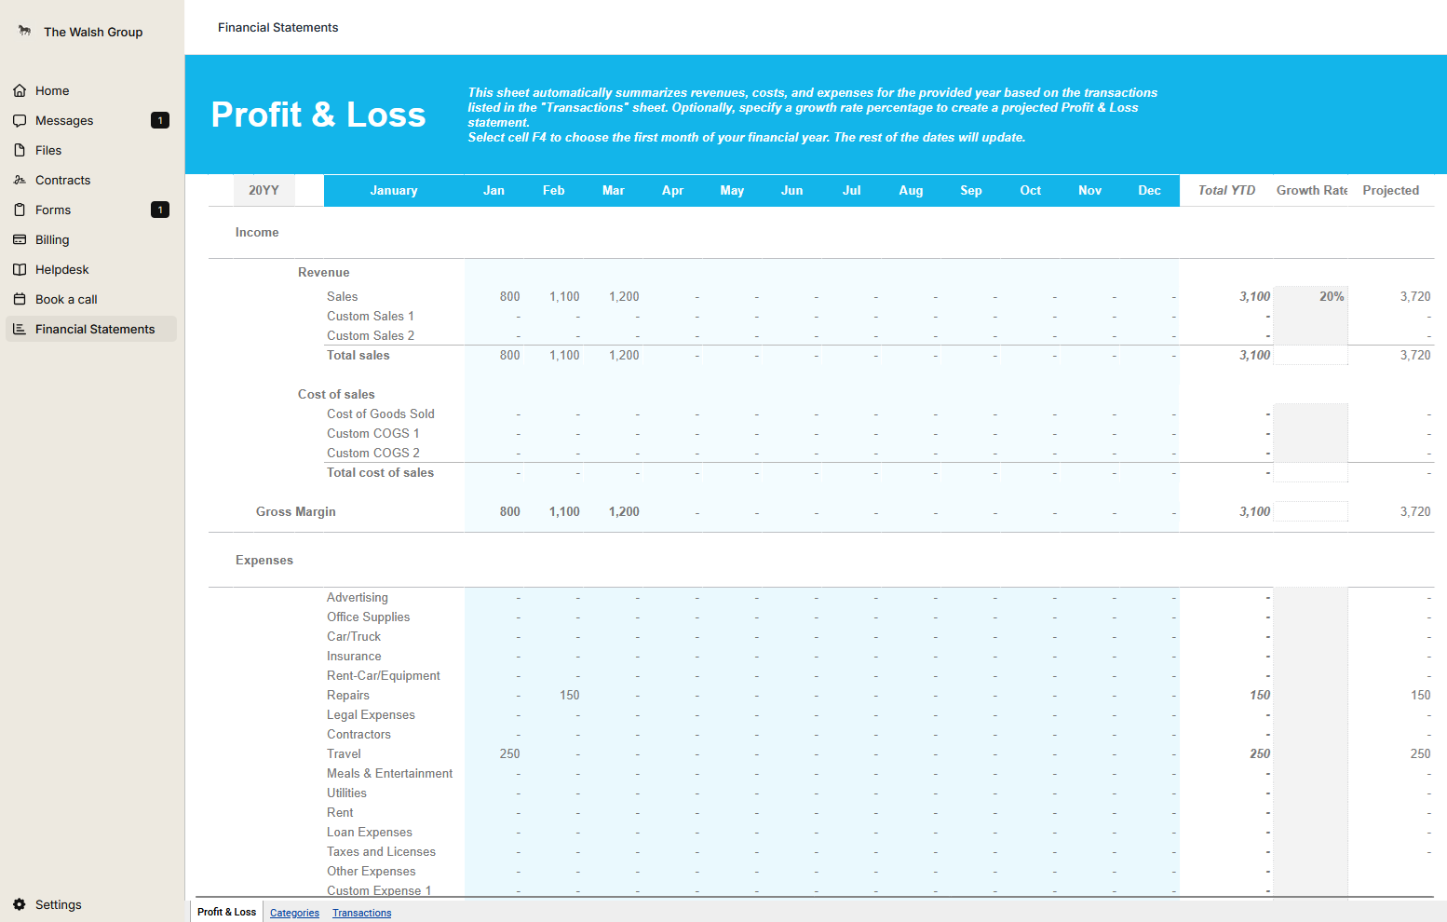Image resolution: width=1447 pixels, height=922 pixels.
Task: Click the Custom Sales 2 row label
Action: point(371,335)
